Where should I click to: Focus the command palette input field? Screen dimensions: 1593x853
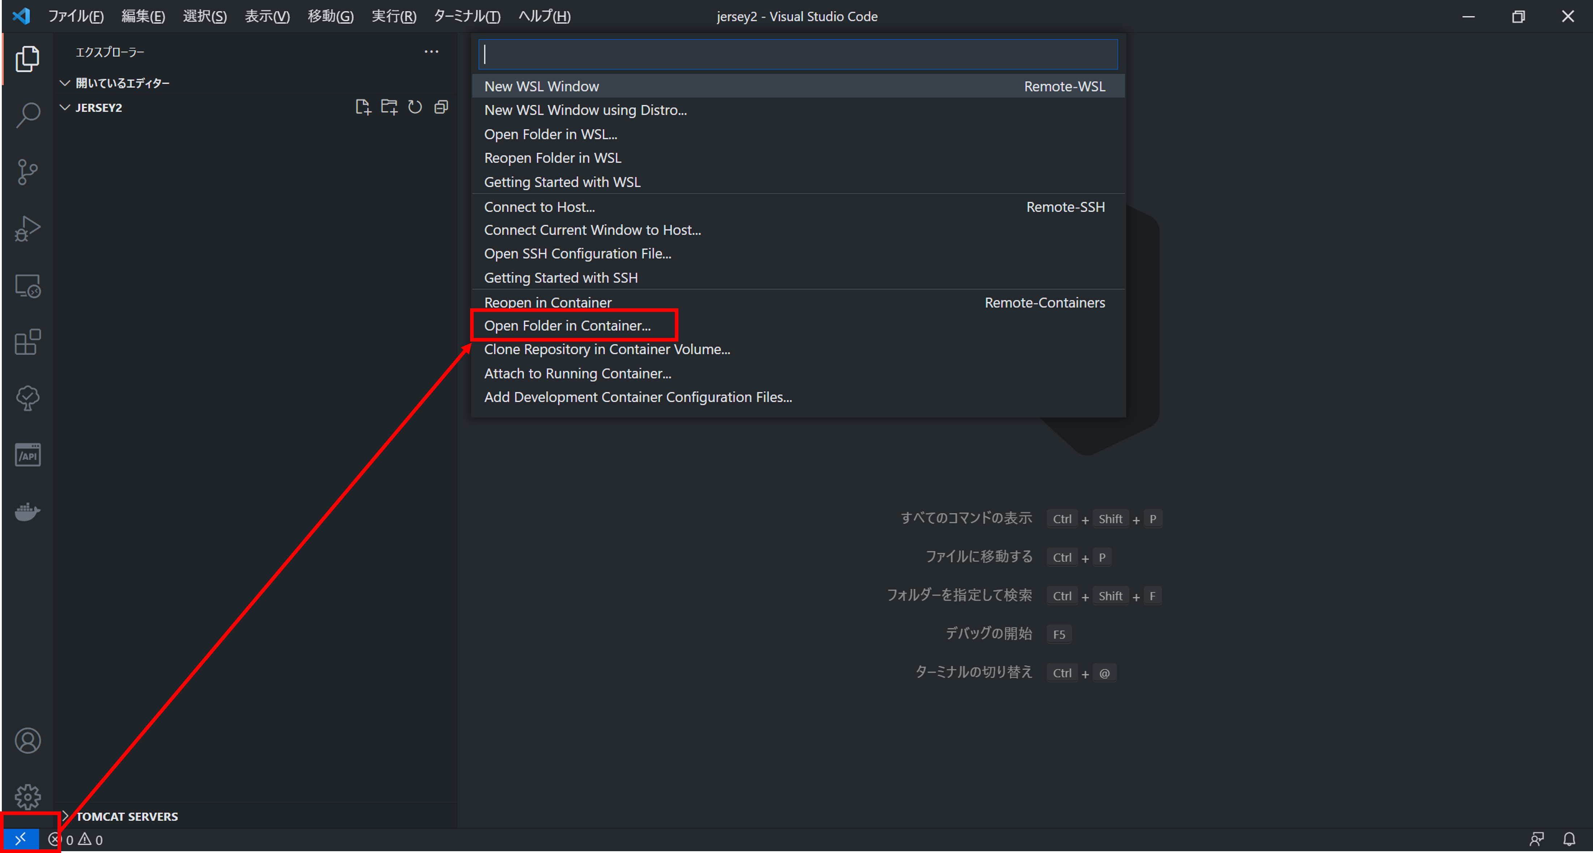(798, 54)
